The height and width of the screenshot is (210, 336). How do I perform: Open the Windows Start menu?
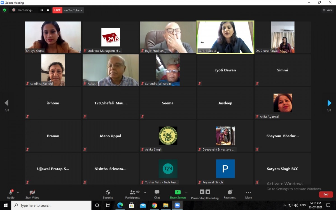click(6, 205)
